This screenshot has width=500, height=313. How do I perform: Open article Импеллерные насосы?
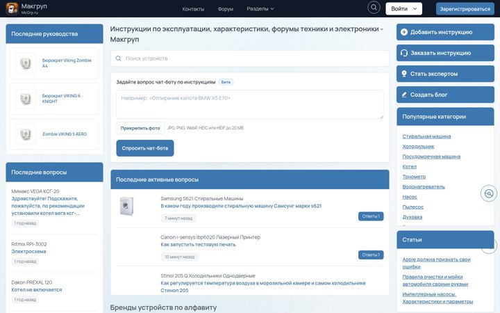pyautogui.click(x=437, y=298)
